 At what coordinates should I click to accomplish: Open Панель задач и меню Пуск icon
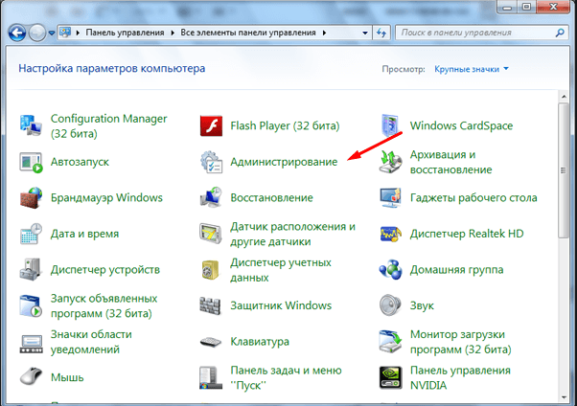[211, 377]
